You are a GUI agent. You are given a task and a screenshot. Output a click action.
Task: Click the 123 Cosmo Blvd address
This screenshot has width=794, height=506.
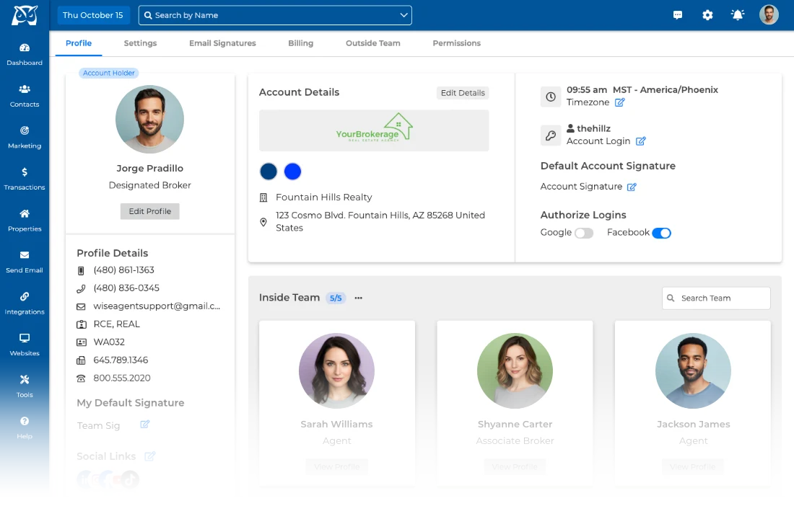pos(380,222)
